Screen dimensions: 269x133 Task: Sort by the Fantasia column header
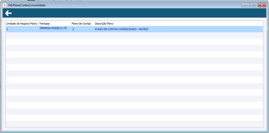pos(55,23)
